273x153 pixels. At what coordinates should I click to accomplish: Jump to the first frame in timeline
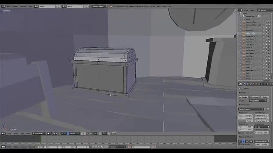pos(93,147)
